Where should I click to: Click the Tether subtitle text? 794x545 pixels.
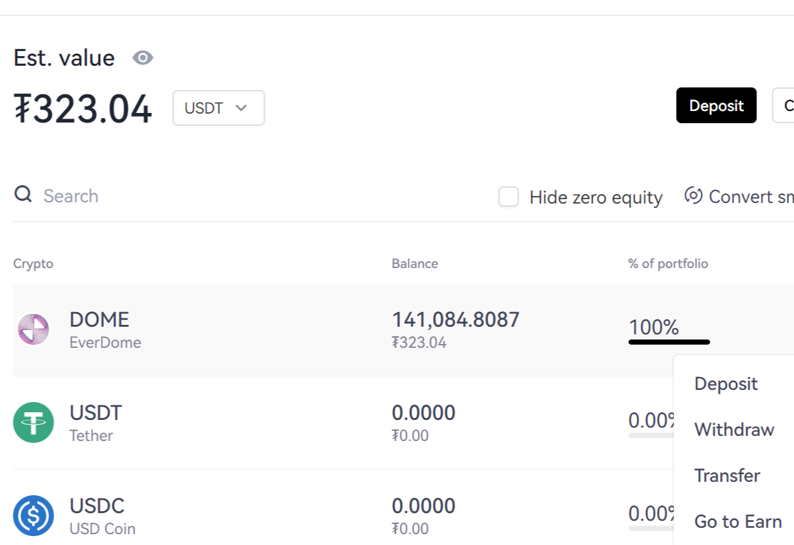(x=91, y=436)
